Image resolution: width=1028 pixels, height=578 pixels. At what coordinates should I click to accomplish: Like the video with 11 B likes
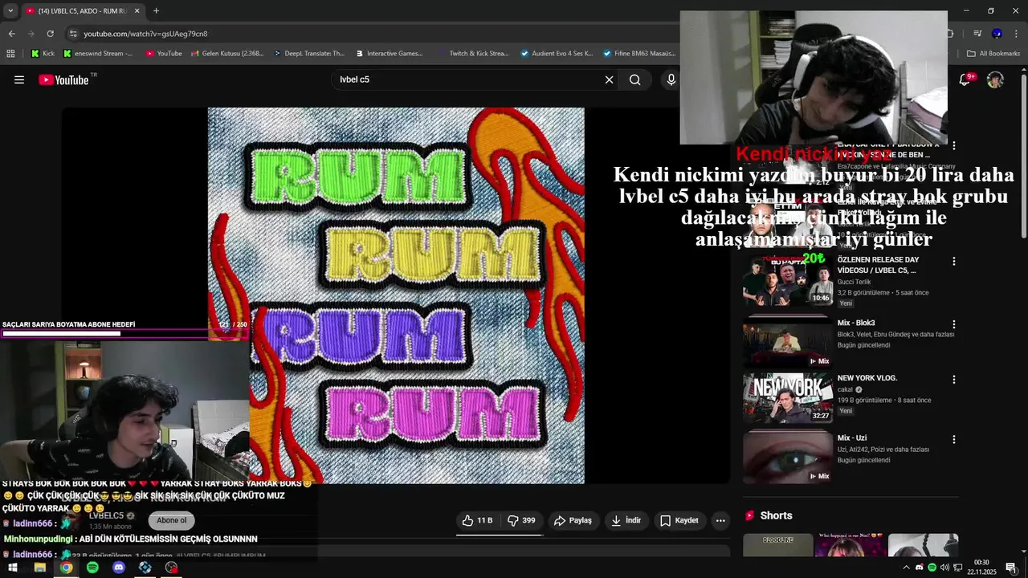click(477, 520)
